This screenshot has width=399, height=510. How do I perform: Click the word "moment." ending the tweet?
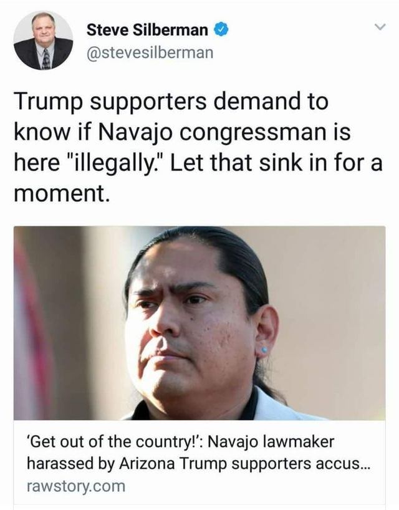click(60, 194)
